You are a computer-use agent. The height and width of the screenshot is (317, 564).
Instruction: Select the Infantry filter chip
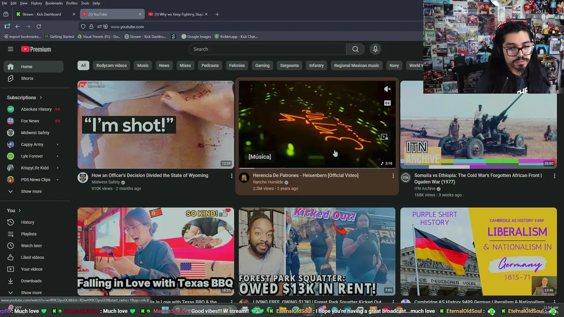[x=316, y=66]
